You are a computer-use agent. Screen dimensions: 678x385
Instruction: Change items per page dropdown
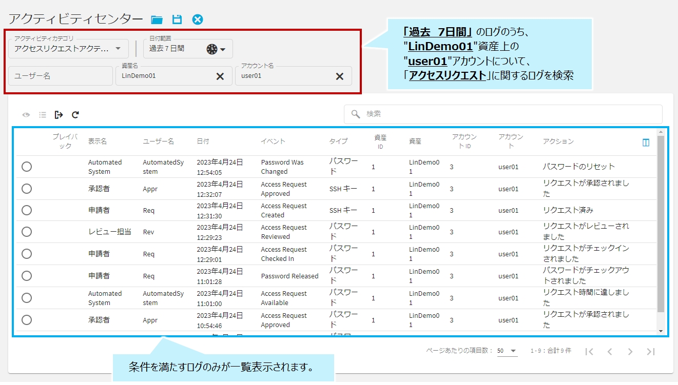pos(507,351)
